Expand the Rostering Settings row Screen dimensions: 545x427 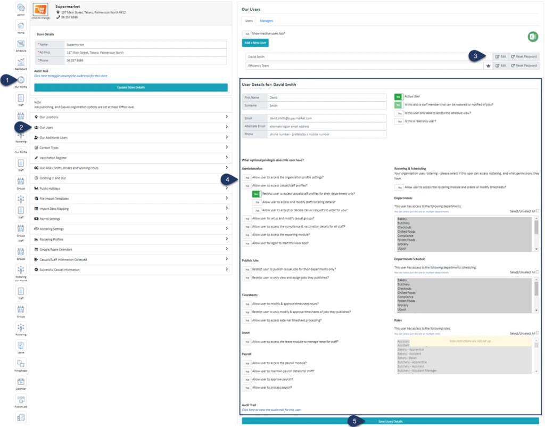click(131, 229)
